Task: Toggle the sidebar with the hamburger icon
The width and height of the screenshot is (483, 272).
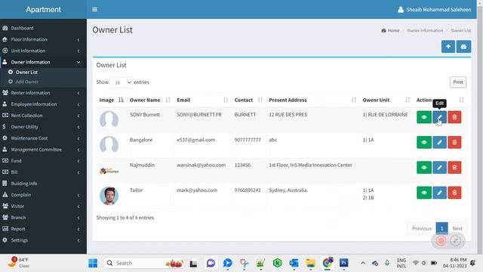Action: click(94, 10)
